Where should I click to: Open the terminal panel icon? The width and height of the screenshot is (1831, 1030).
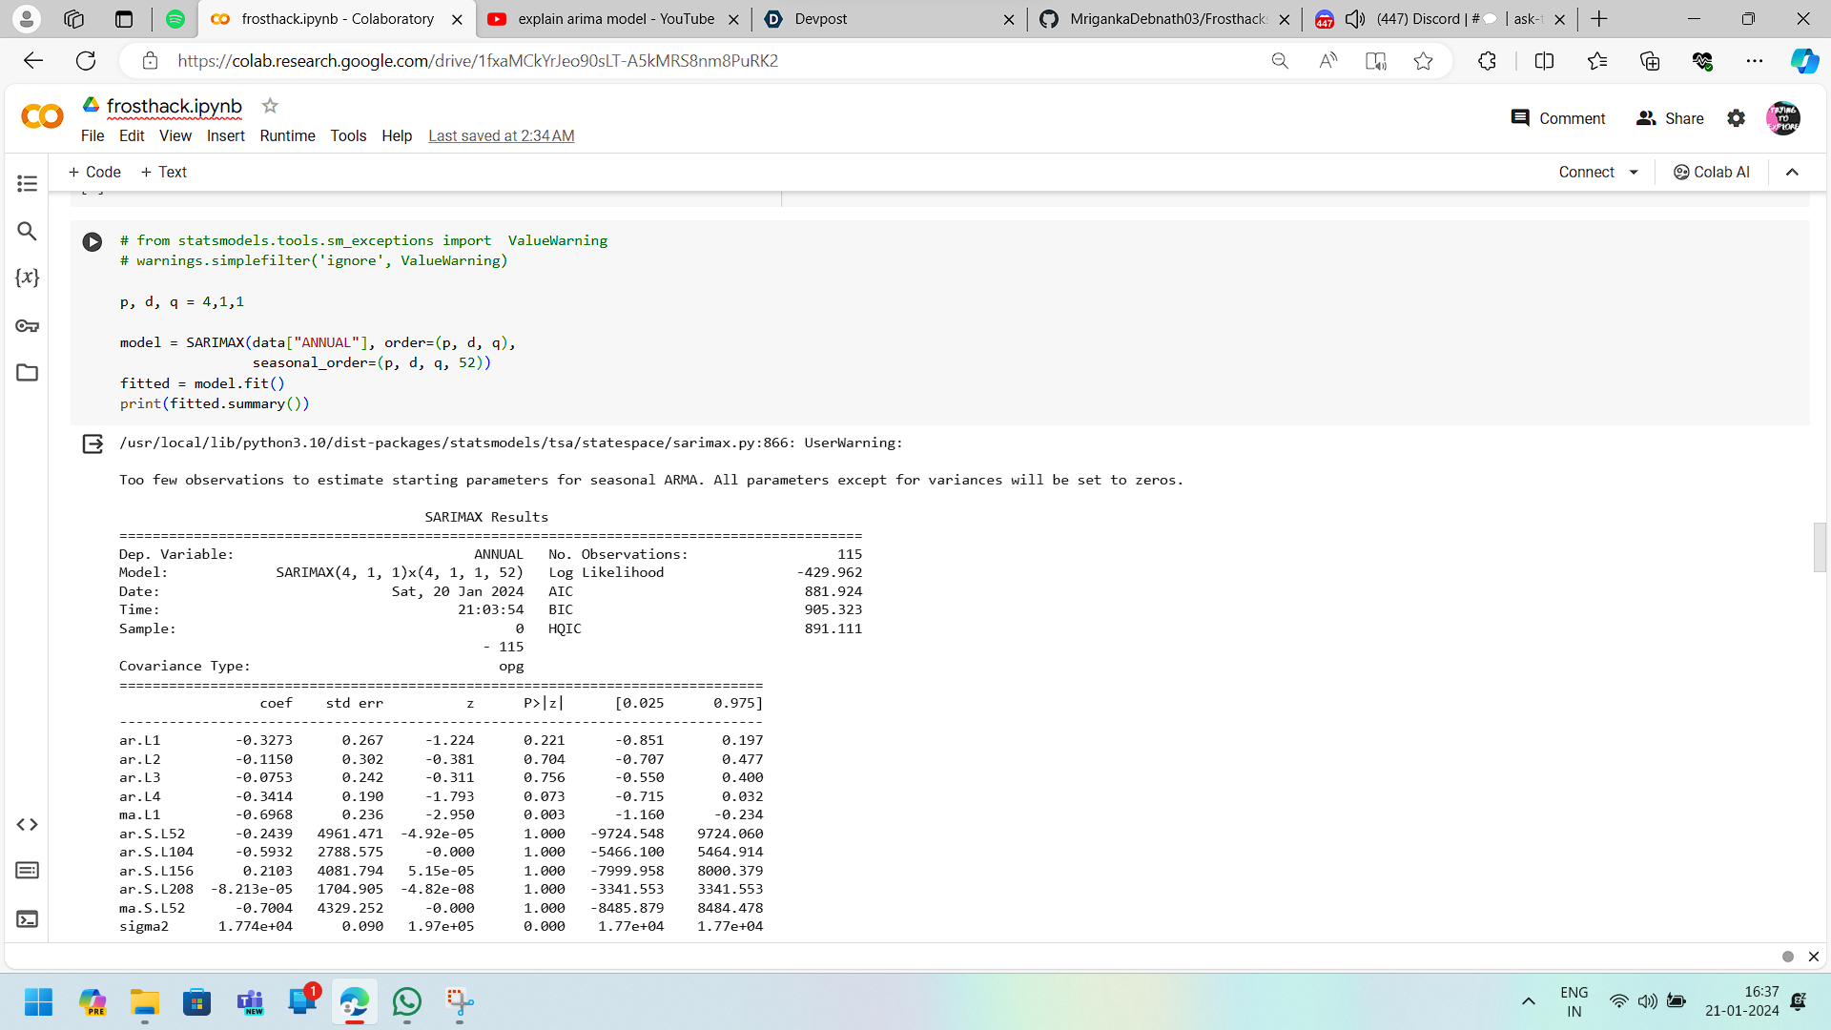(27, 919)
